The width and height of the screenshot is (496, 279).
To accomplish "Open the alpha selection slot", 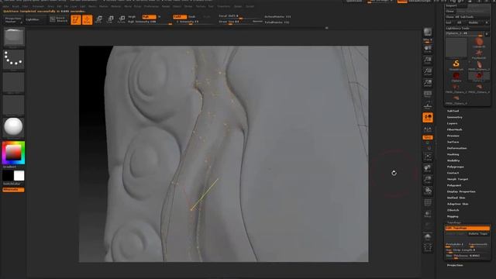I will pos(14,83).
